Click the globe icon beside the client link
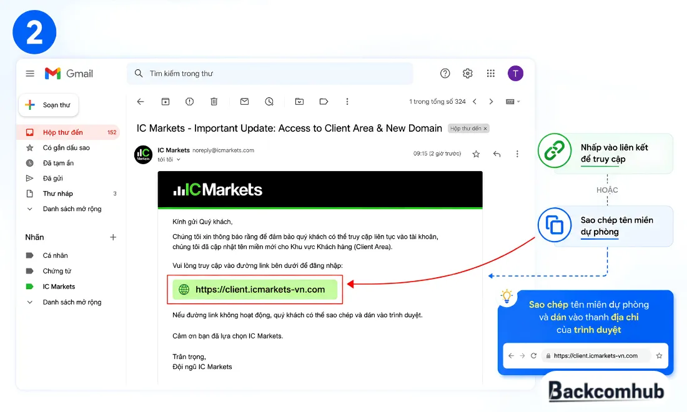 (x=184, y=290)
